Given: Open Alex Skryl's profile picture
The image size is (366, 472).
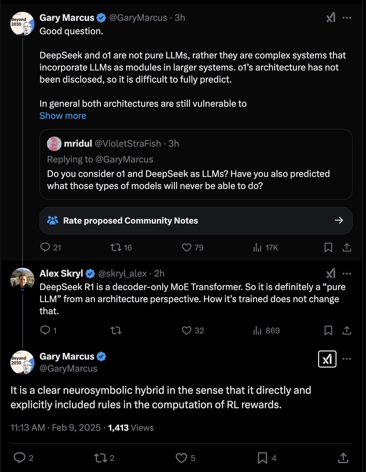Looking at the screenshot, I should [22, 280].
